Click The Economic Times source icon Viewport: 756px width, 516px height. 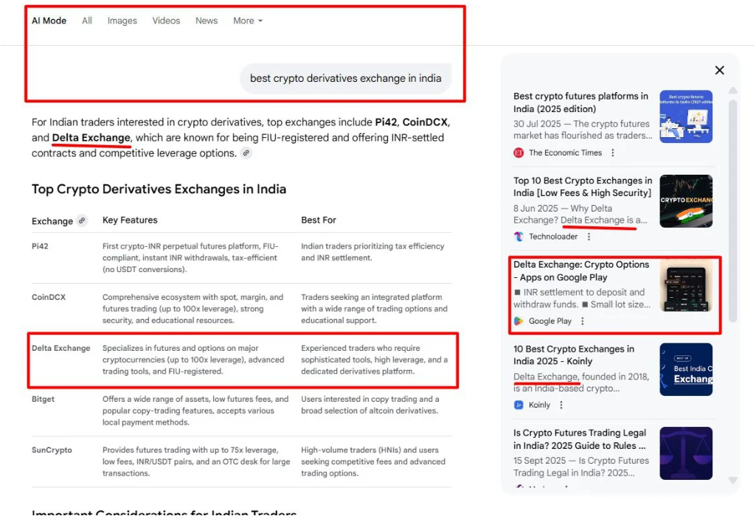click(519, 153)
